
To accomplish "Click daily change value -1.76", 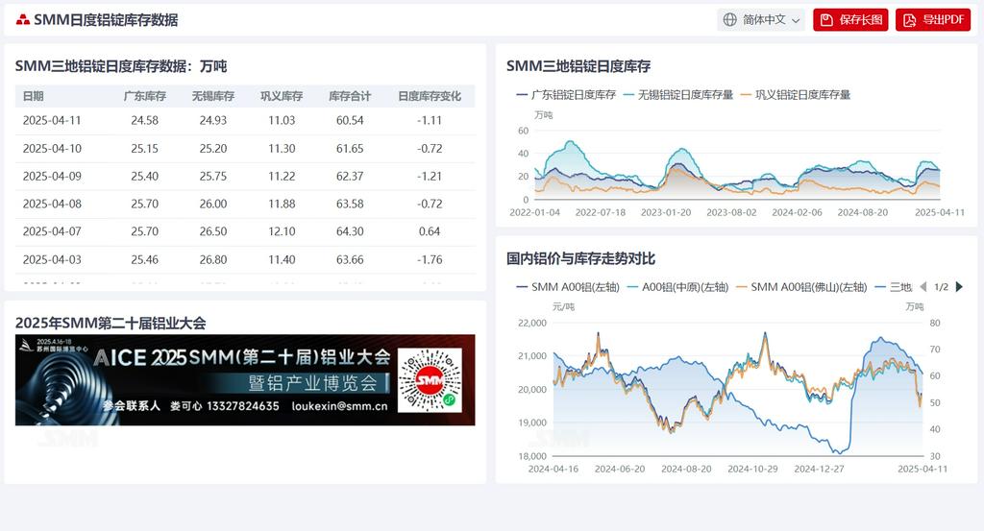I will point(430,259).
